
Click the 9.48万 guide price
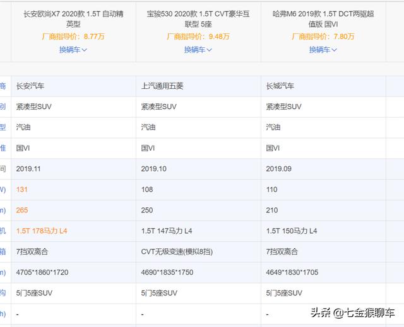[x=219, y=37]
